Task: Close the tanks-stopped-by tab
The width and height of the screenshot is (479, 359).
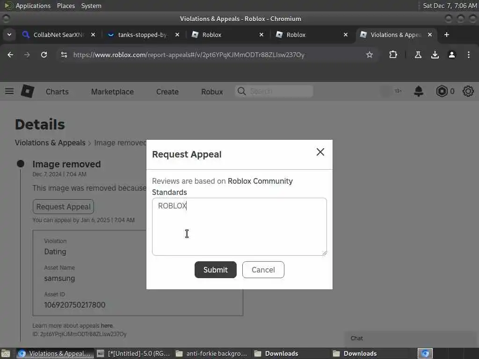Action: (177, 35)
